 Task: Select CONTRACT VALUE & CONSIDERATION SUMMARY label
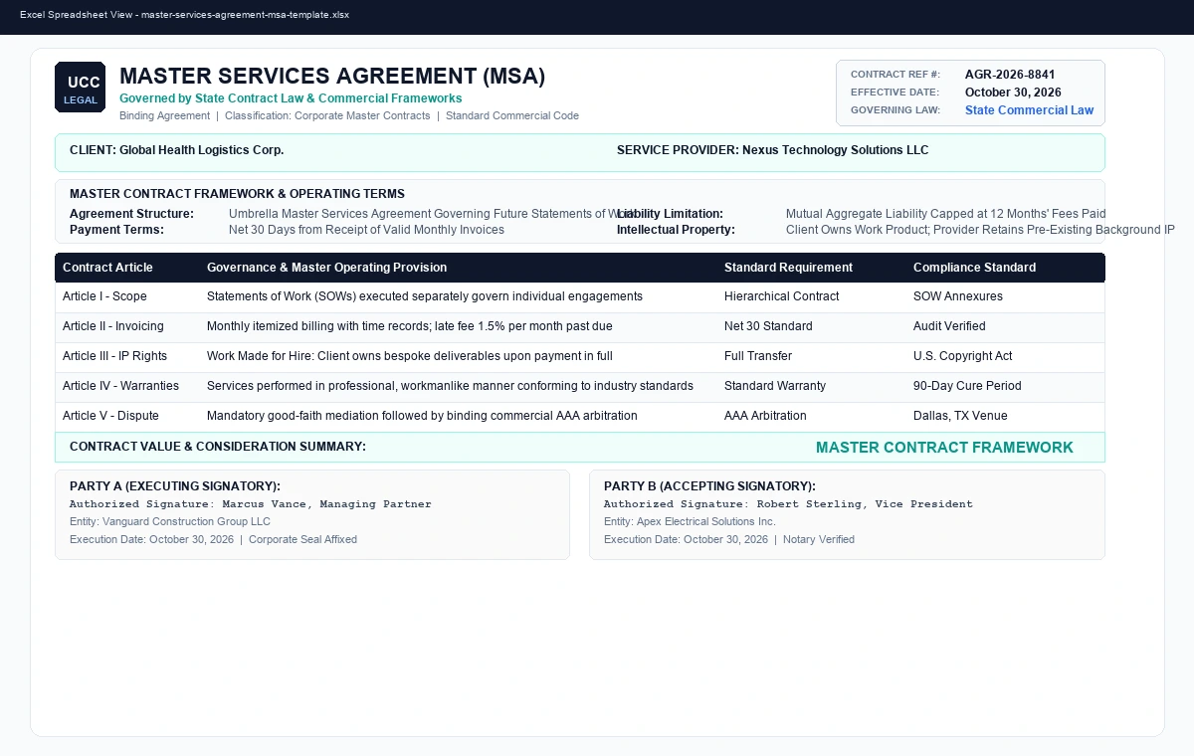(x=218, y=447)
